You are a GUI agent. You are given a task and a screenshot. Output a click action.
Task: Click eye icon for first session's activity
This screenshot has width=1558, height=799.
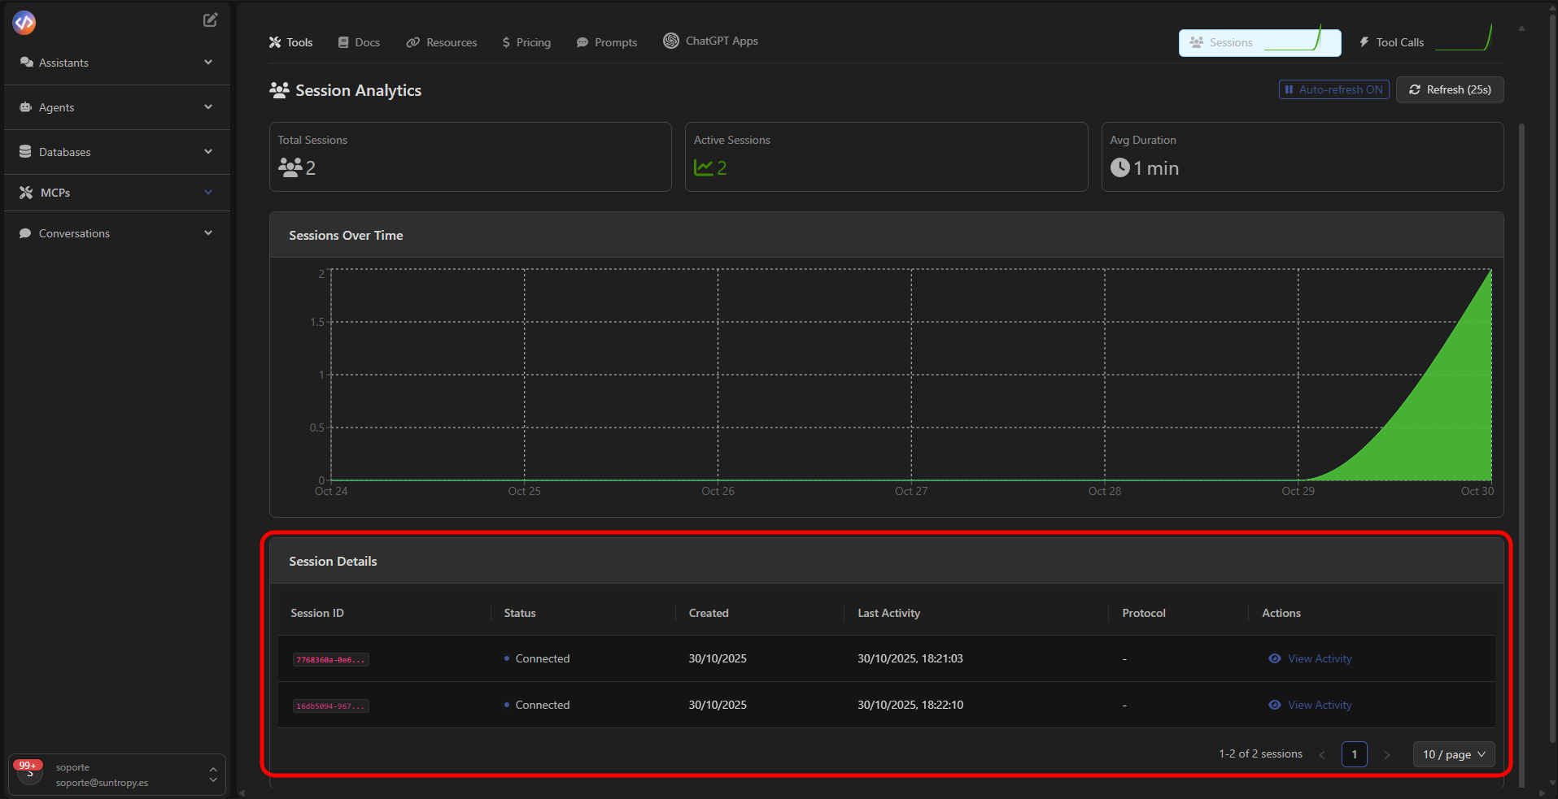point(1274,658)
